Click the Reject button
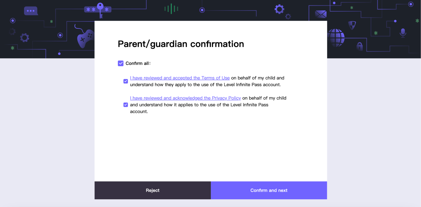This screenshot has height=207, width=421. coord(153,190)
